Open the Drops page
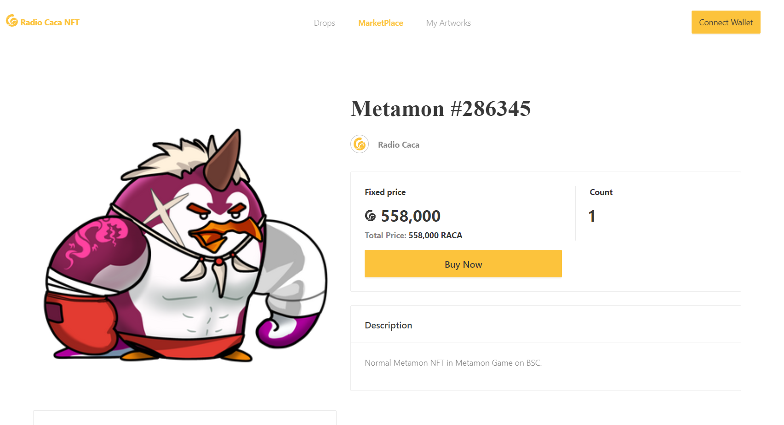The image size is (784, 425). (x=324, y=23)
